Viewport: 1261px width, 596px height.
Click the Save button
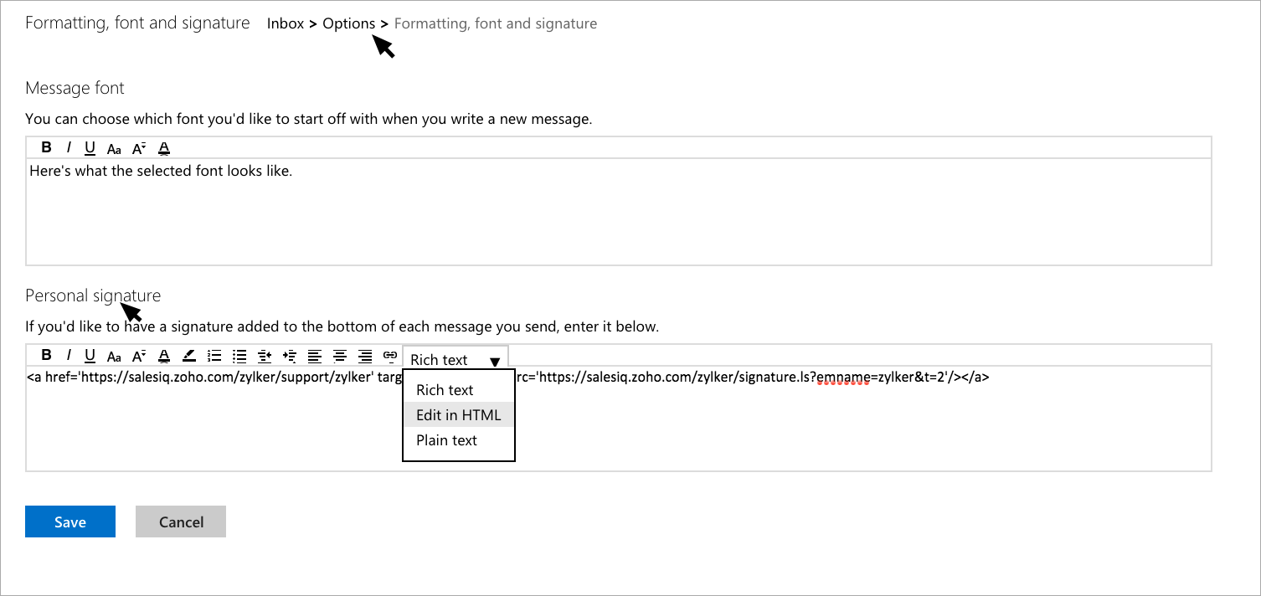pos(70,521)
